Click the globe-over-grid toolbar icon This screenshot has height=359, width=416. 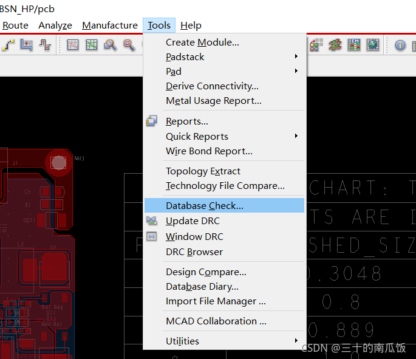[x=373, y=45]
